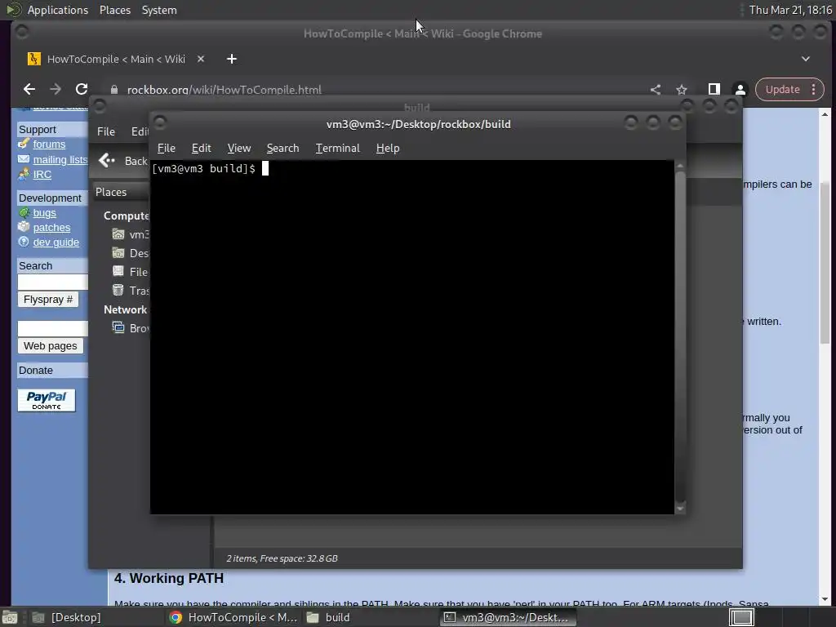
Task: Open the IRC link
Action: [x=42, y=175]
